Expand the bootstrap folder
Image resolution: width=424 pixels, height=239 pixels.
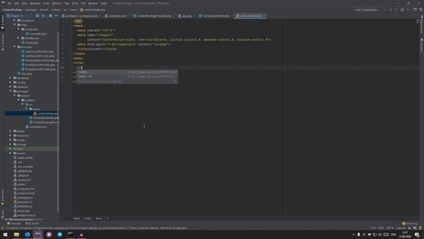coord(11,78)
